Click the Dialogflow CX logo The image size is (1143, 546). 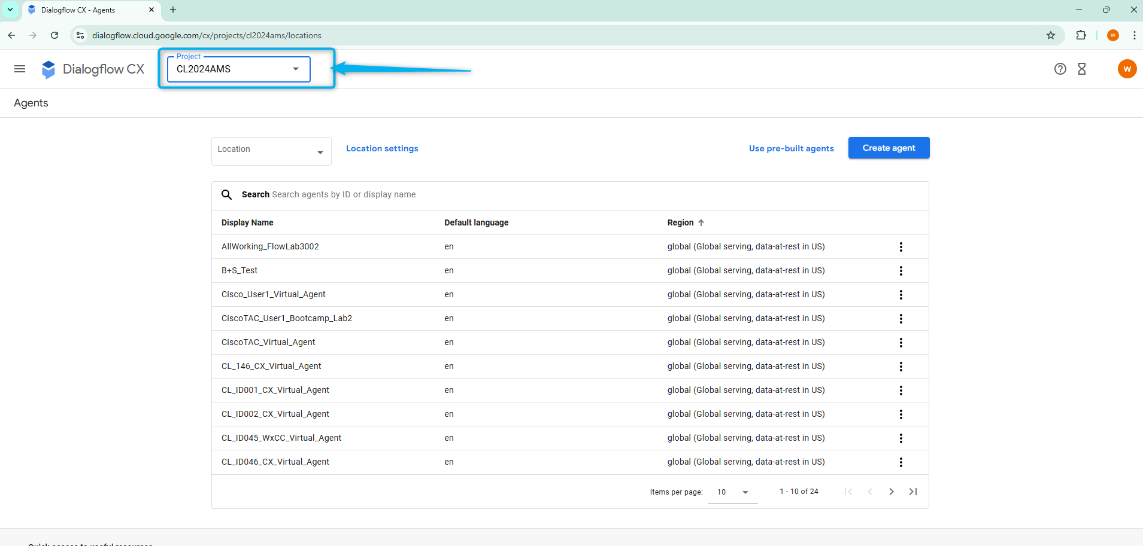93,69
